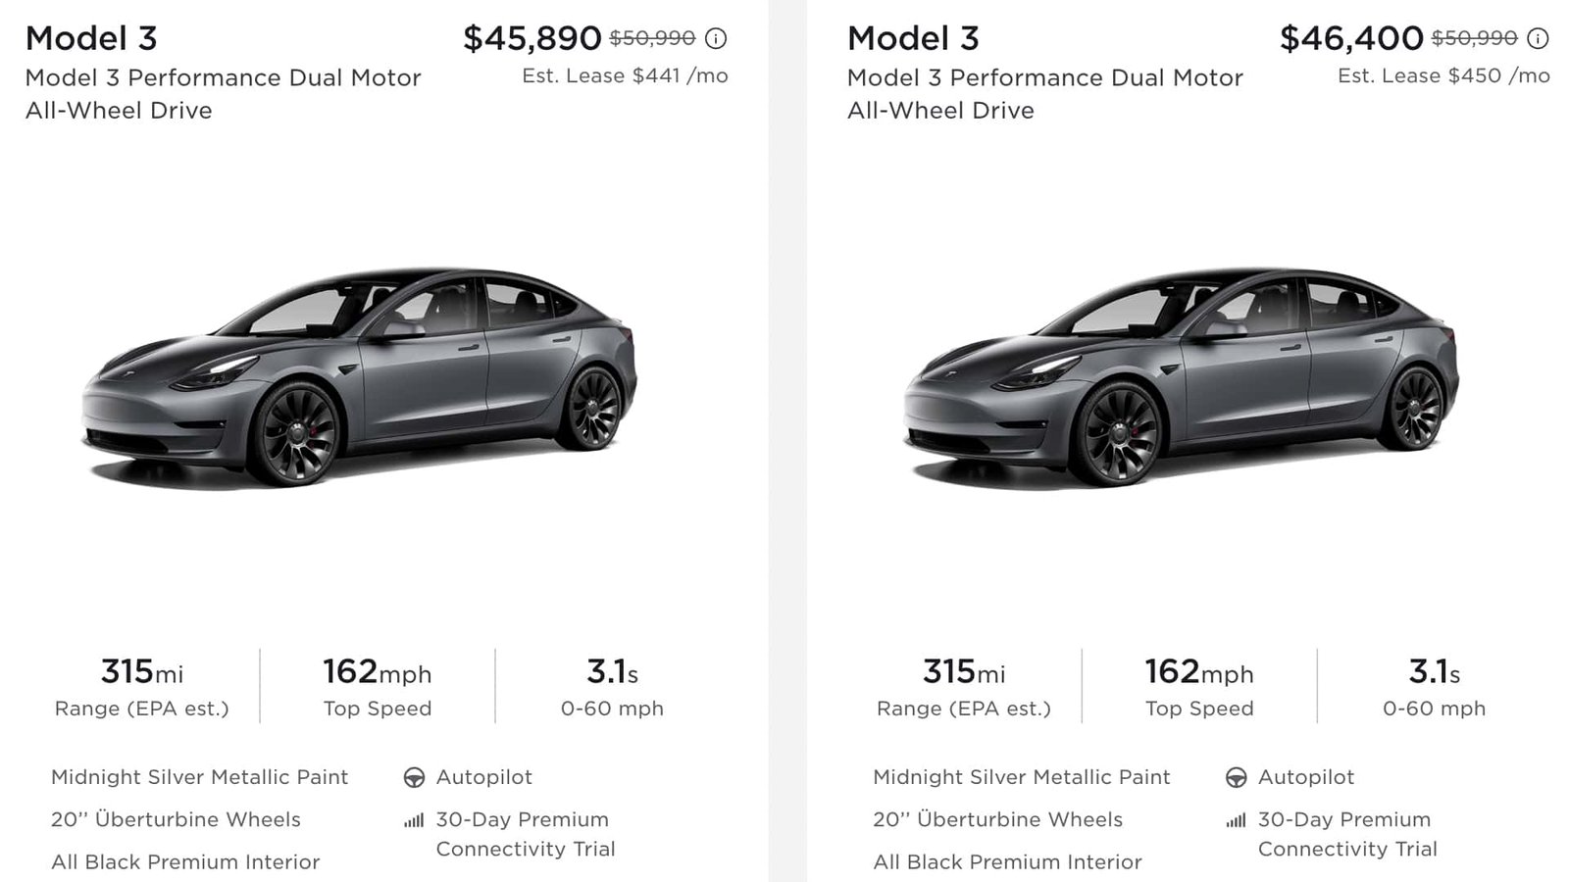Click the info icon beside the $45,890 price

tap(717, 39)
